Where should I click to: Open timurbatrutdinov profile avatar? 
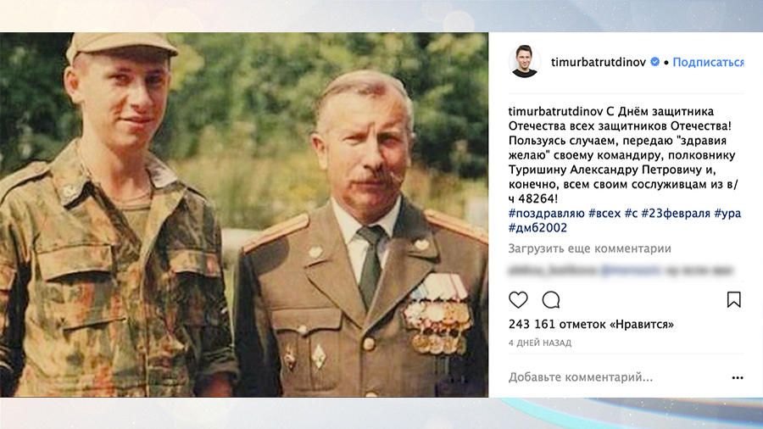[x=524, y=61]
